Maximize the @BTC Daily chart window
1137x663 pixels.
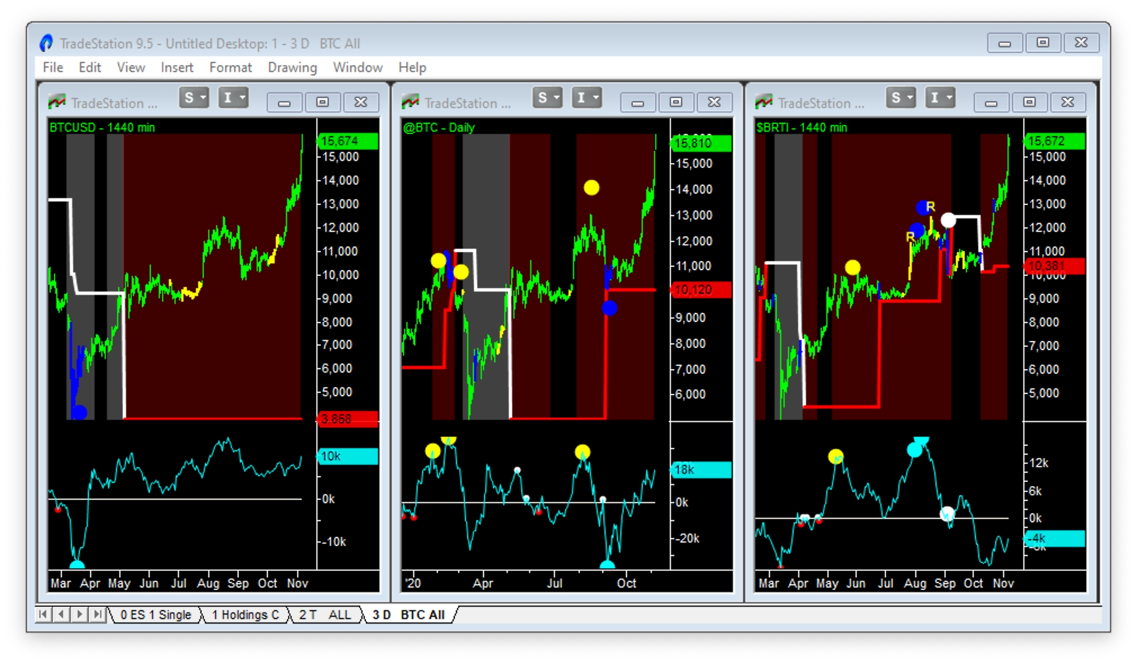coord(676,102)
